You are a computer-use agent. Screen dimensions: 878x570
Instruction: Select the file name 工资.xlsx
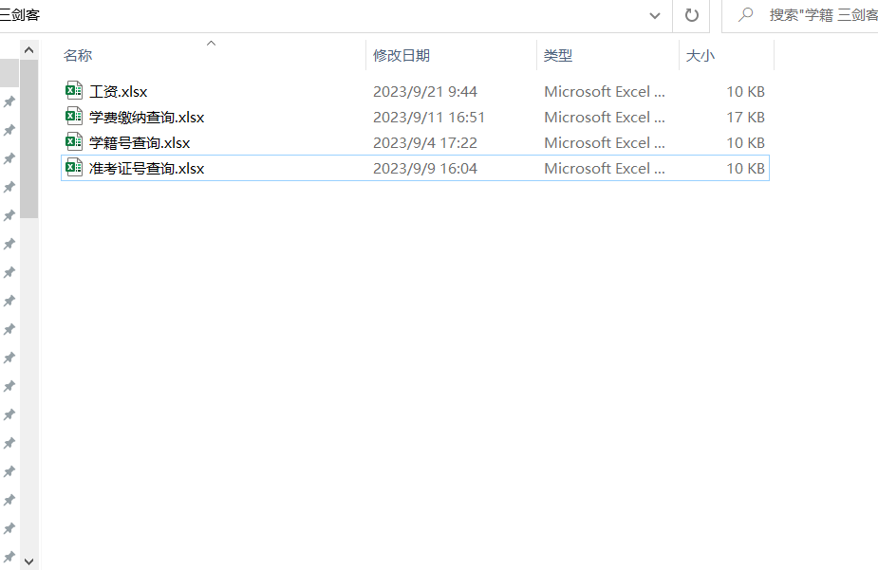(118, 92)
